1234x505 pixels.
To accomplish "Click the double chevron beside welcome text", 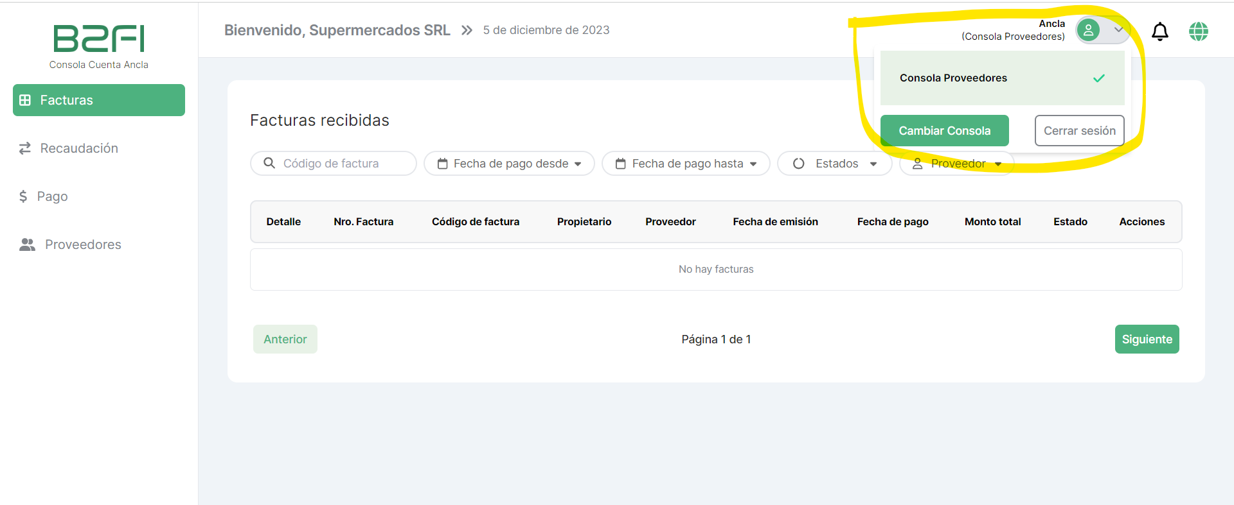I will coord(467,30).
